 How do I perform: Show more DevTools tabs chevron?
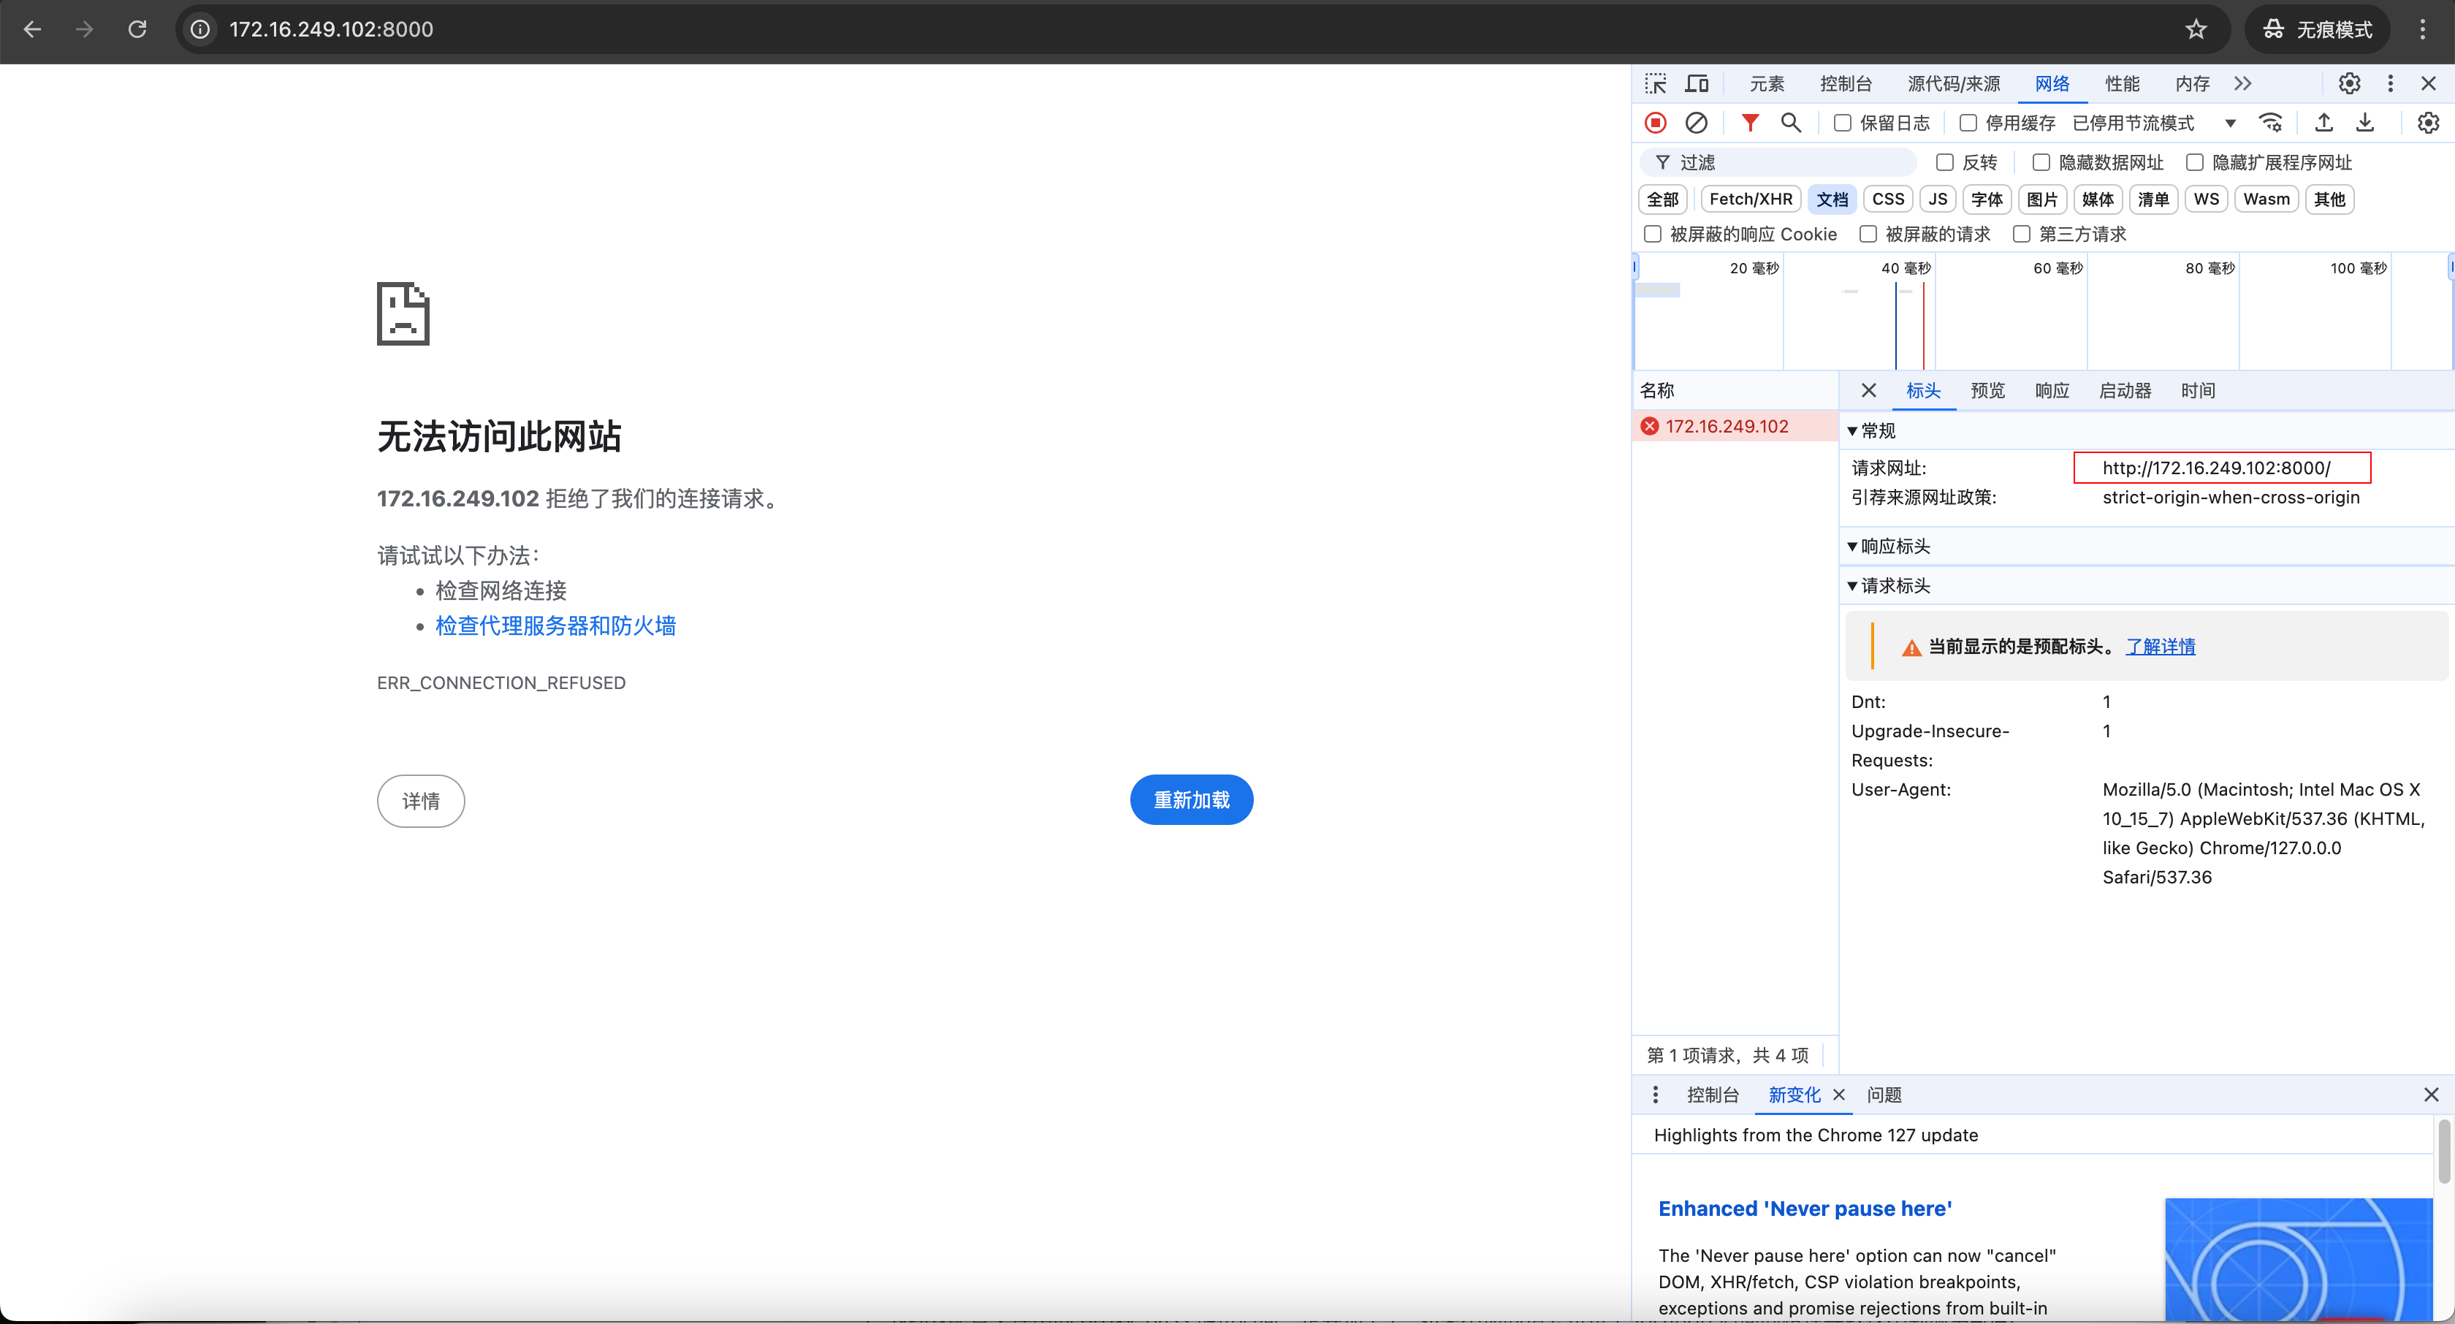(x=2242, y=84)
